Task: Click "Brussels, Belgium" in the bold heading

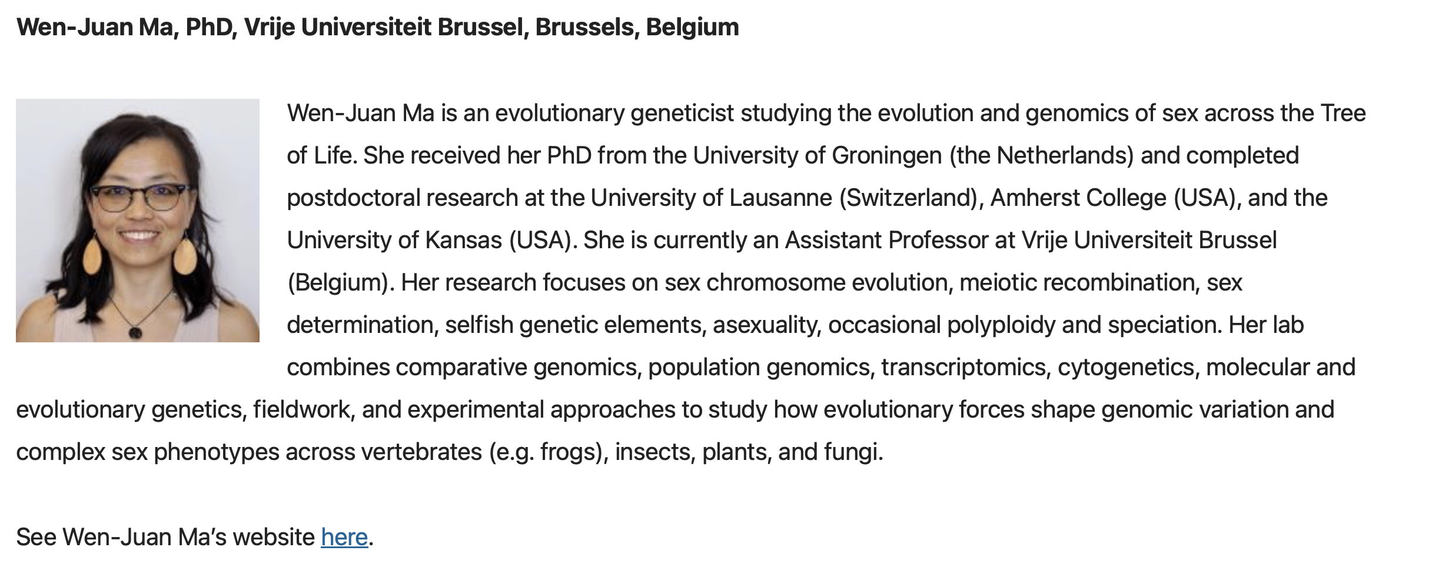Action: coord(637,28)
